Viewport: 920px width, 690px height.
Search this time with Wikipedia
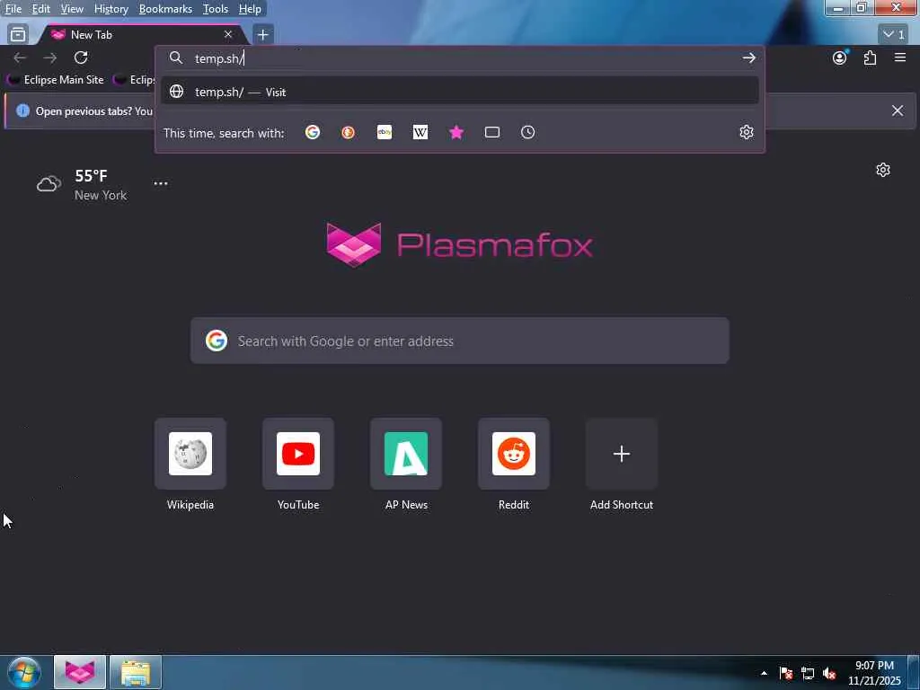[420, 133]
